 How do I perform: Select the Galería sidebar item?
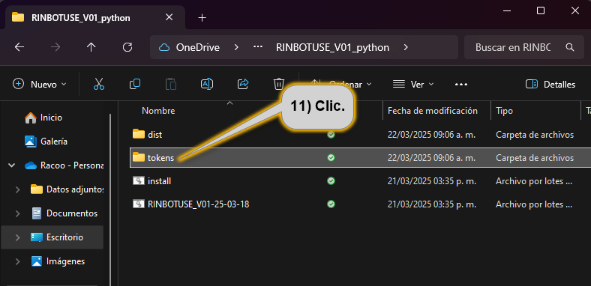[52, 142]
